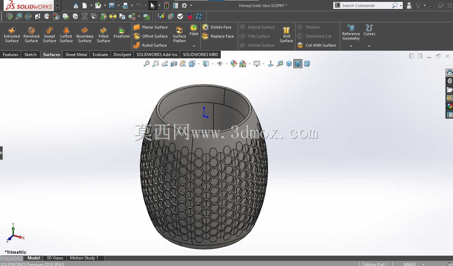Start the Filled Surface command

[103, 35]
